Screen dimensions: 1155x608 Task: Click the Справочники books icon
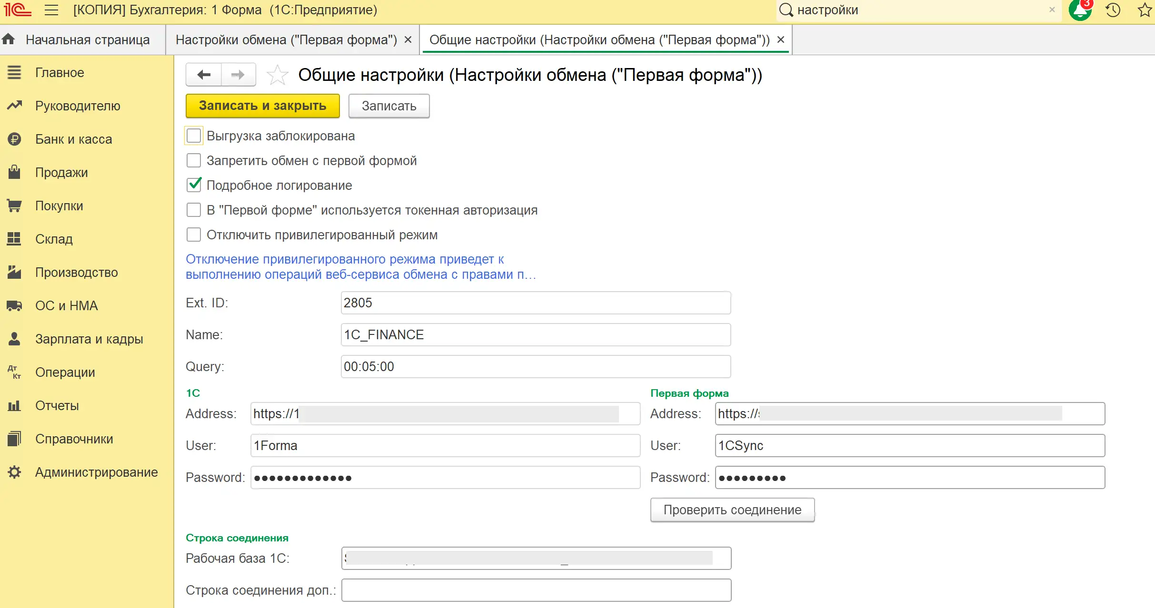(x=14, y=439)
